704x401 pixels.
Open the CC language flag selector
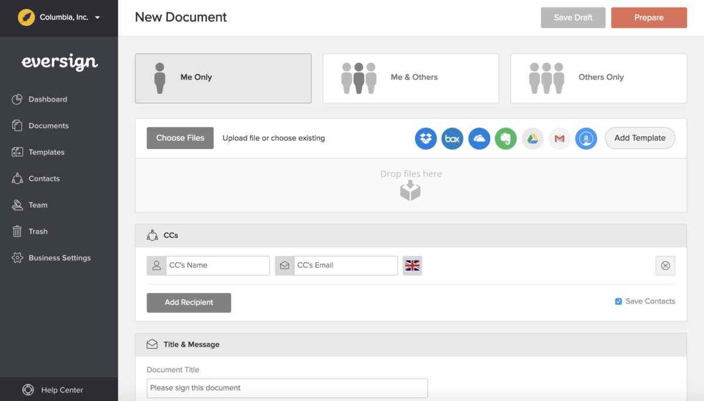point(412,265)
